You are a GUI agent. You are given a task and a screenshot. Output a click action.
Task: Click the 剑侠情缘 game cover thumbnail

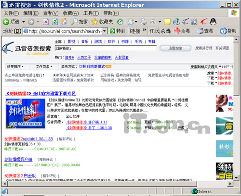tap(26, 113)
